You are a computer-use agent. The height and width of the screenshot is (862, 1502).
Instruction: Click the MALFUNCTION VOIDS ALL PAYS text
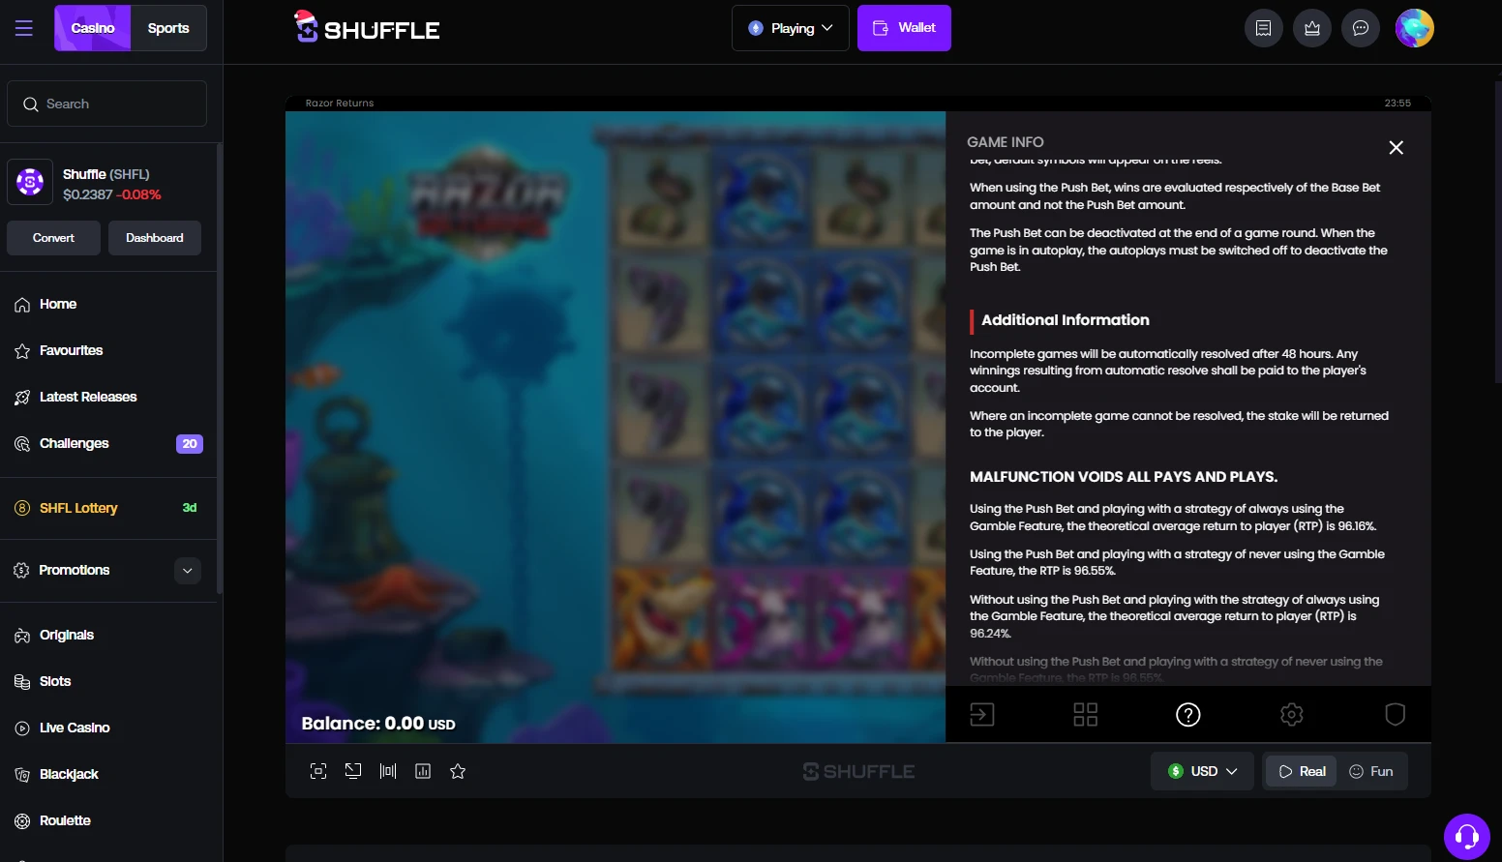point(1124,477)
